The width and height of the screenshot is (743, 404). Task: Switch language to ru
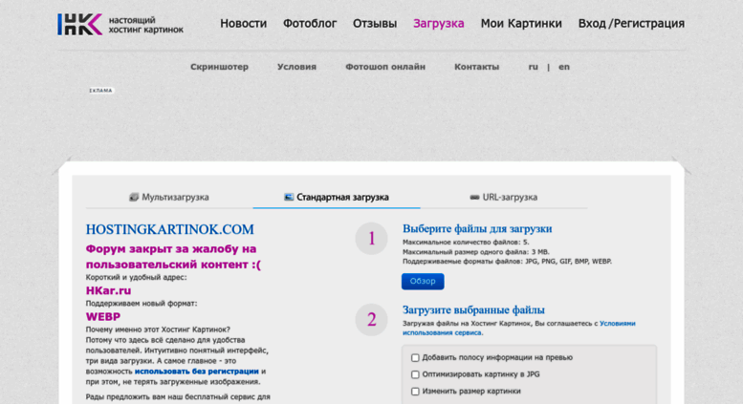coord(533,67)
